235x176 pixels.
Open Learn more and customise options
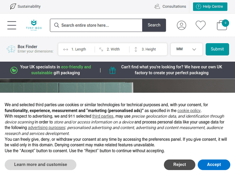[x=40, y=164]
